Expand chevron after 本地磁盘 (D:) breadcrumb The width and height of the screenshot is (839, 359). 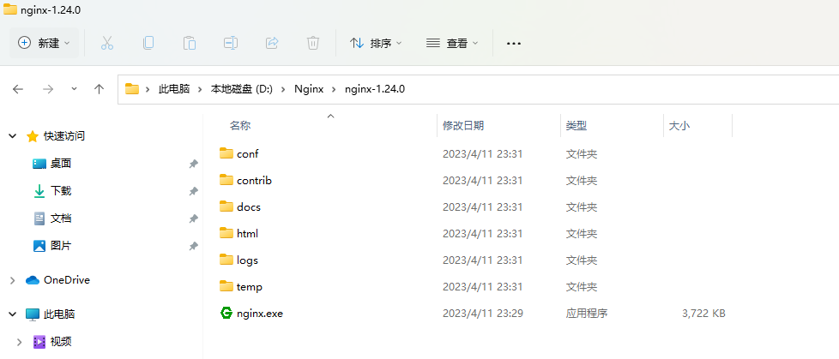tap(284, 89)
